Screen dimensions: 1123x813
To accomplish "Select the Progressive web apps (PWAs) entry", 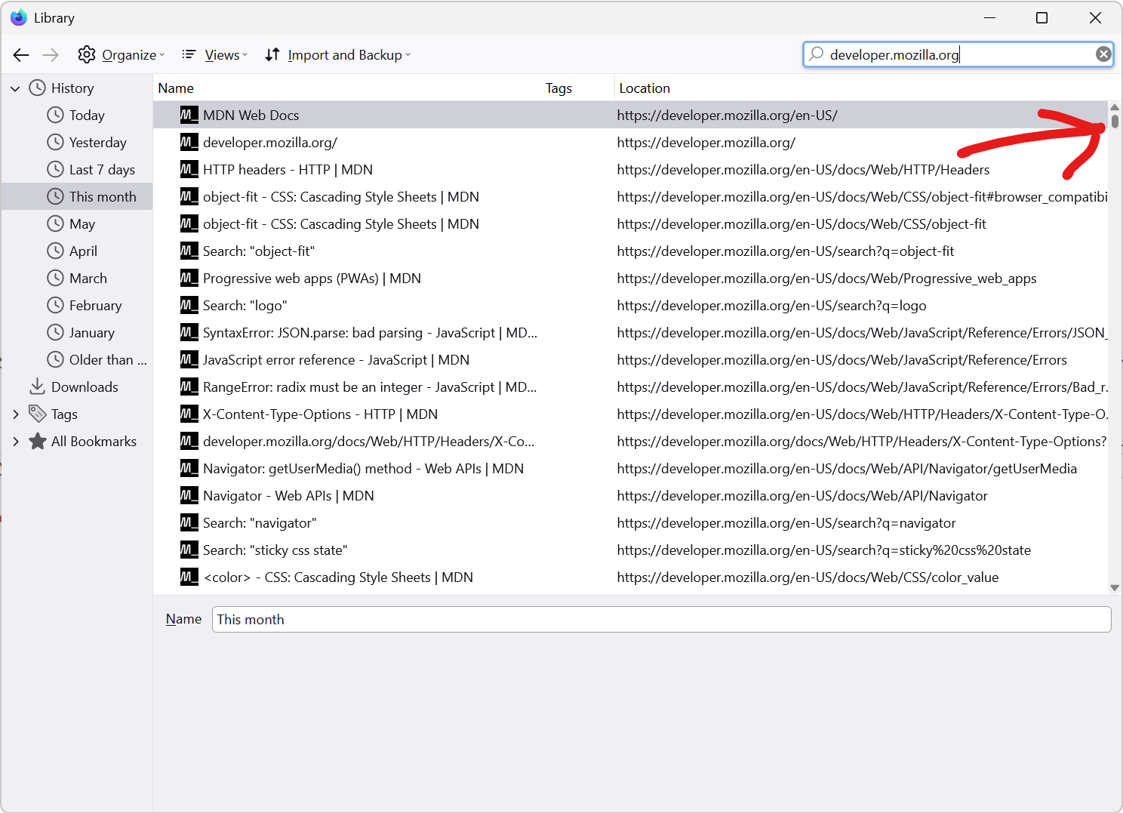I will pyautogui.click(x=312, y=279).
